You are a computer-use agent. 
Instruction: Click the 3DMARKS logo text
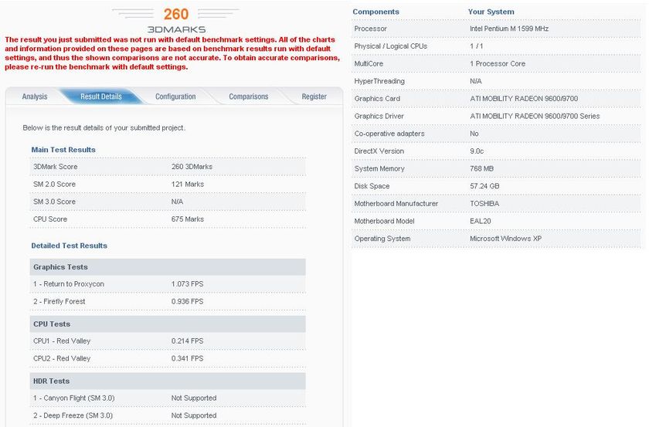point(175,29)
